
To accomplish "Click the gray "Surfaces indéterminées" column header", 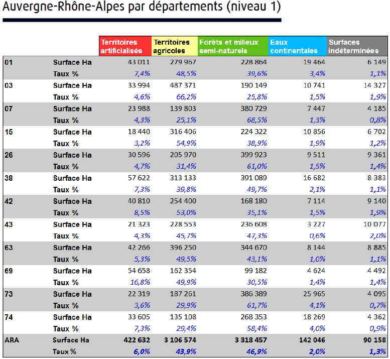I will pyautogui.click(x=357, y=46).
